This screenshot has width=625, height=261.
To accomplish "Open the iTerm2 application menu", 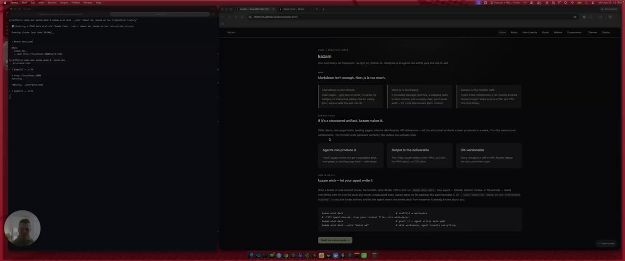I will click(x=14, y=2).
